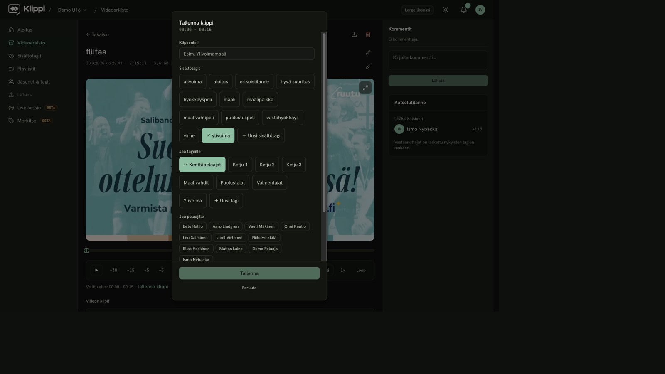Click the + Uusi tagi button

click(226, 201)
